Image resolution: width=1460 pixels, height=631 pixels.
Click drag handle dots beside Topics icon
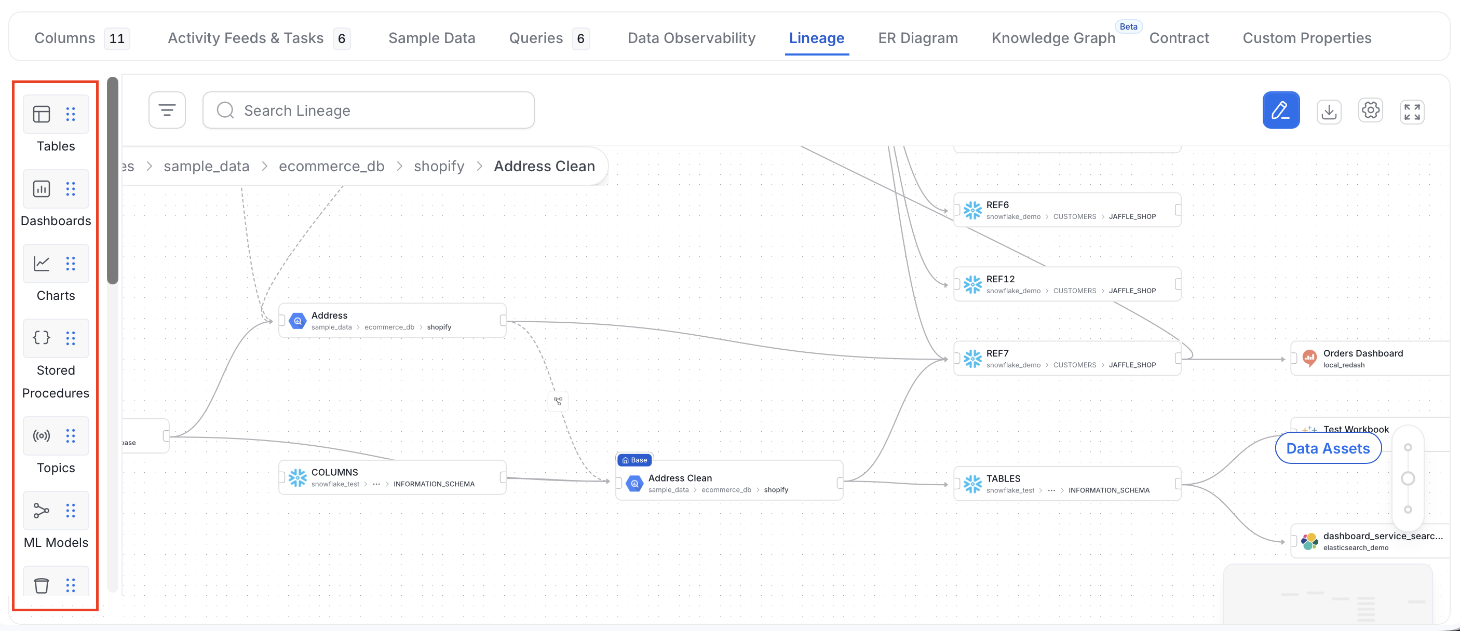pos(70,436)
